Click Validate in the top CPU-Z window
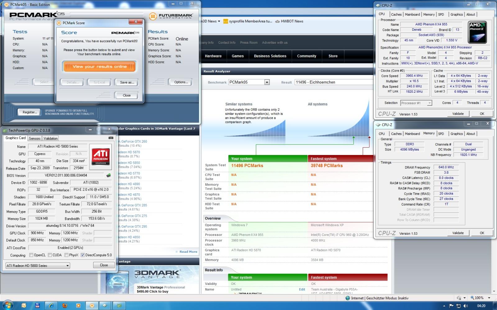Screen dimensions: 497x310 click(458, 114)
